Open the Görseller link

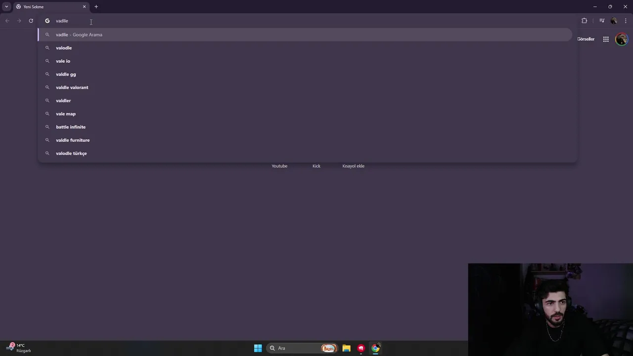coord(586,39)
